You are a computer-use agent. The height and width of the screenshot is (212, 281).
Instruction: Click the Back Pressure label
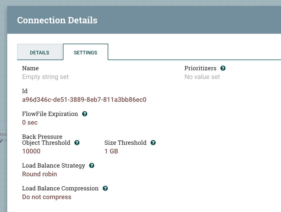(x=42, y=137)
